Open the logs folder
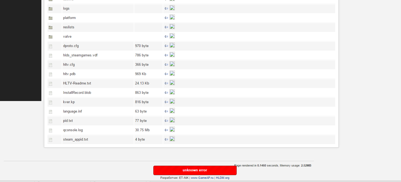 [x=66, y=9]
